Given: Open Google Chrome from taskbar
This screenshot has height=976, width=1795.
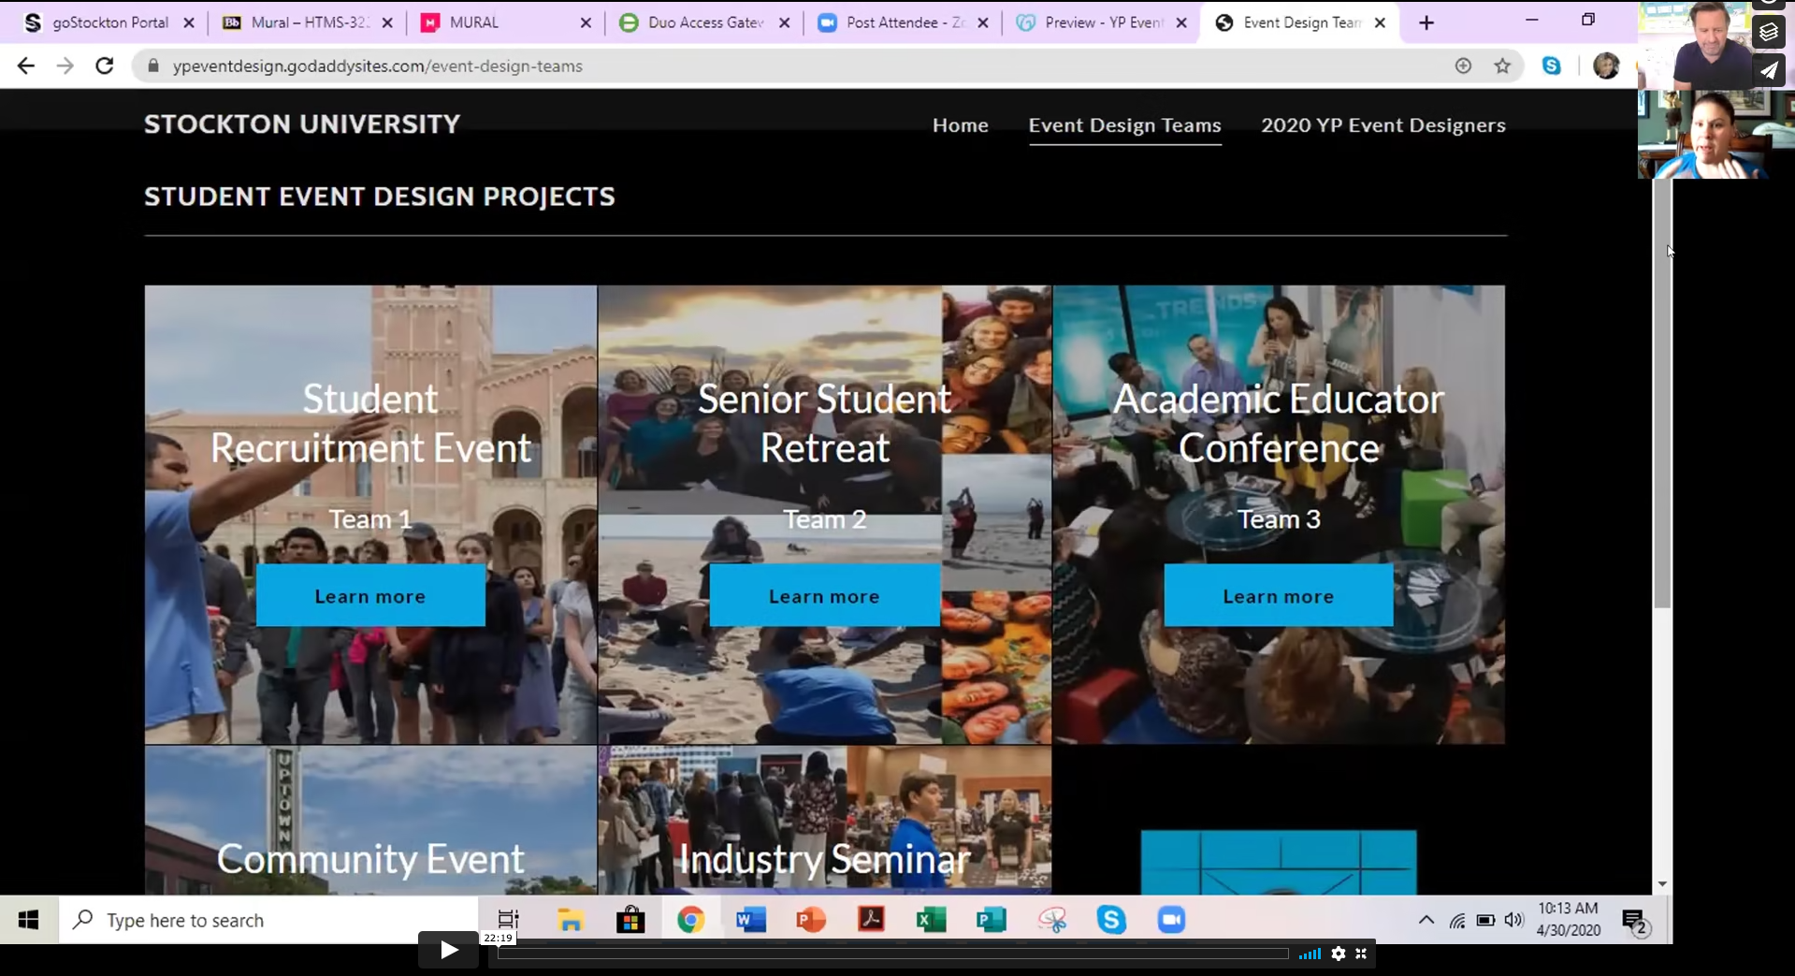Looking at the screenshot, I should (x=691, y=921).
